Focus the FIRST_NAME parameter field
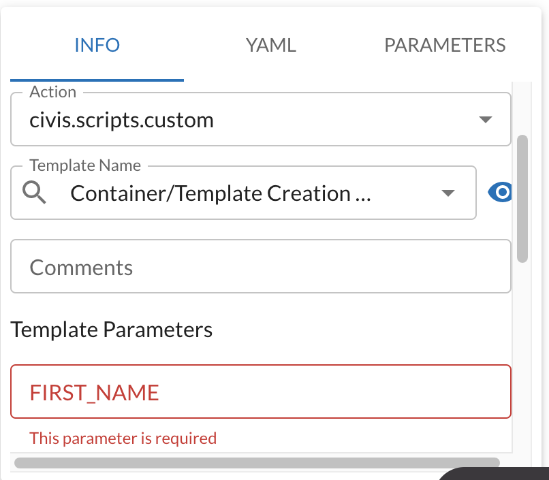 (x=261, y=391)
